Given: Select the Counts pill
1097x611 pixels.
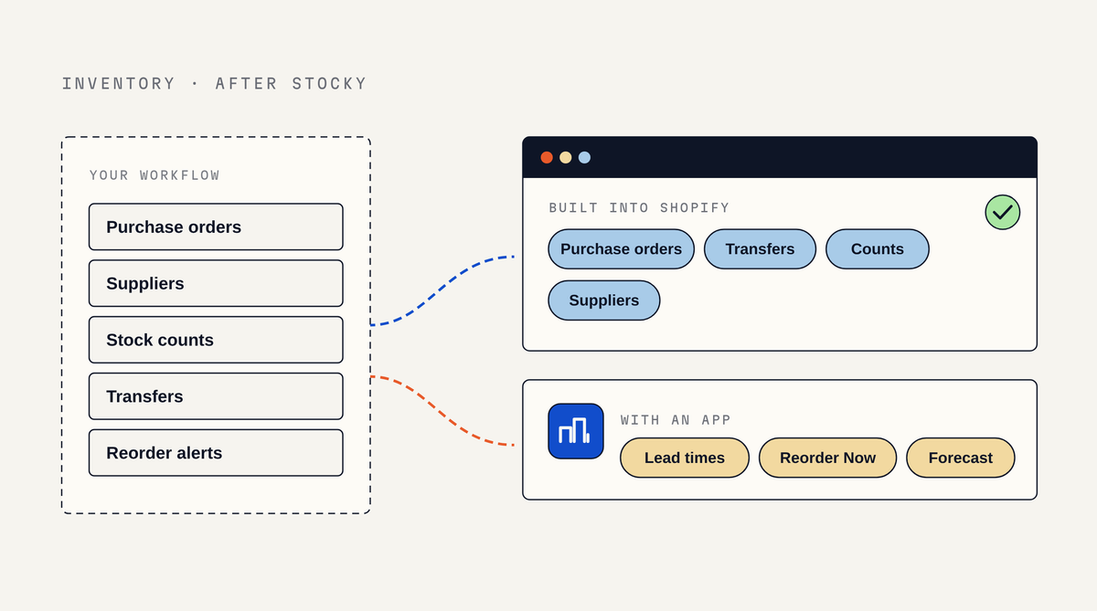Looking at the screenshot, I should click(878, 249).
